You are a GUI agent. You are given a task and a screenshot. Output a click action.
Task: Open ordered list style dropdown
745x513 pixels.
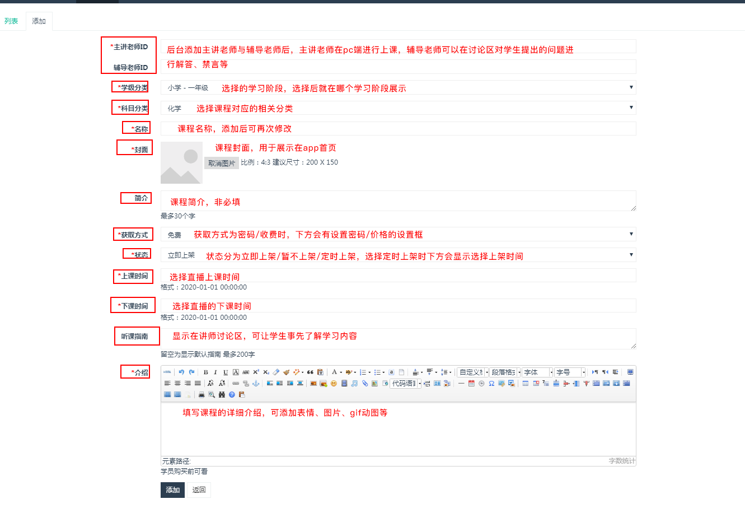pyautogui.click(x=369, y=372)
